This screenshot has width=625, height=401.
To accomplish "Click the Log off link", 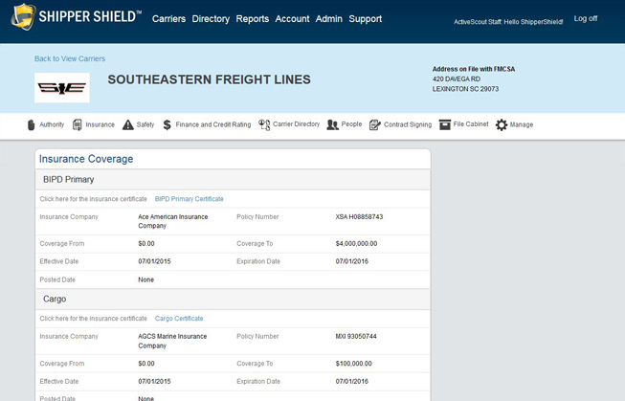I will [x=585, y=19].
